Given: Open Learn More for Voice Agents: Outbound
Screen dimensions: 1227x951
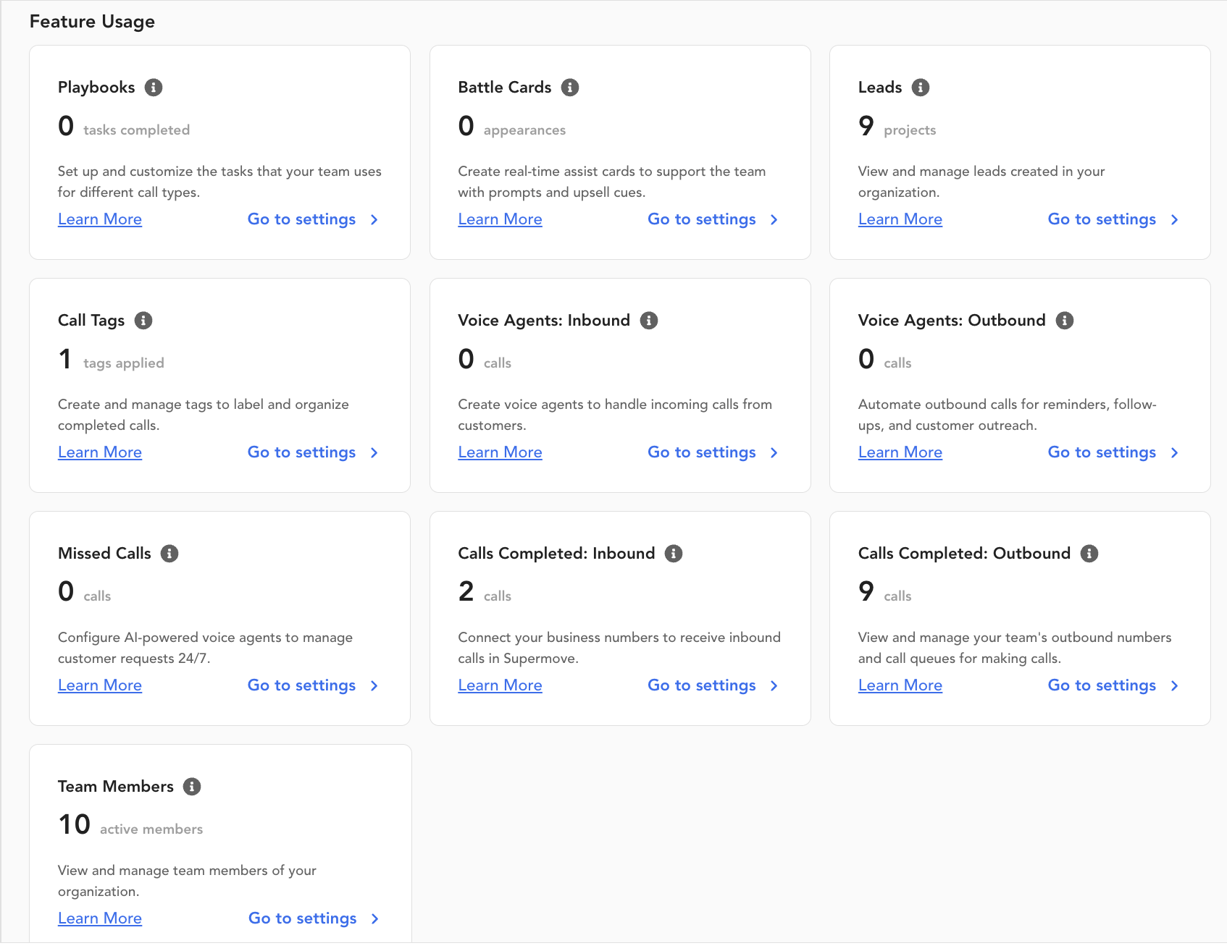Looking at the screenshot, I should point(900,452).
